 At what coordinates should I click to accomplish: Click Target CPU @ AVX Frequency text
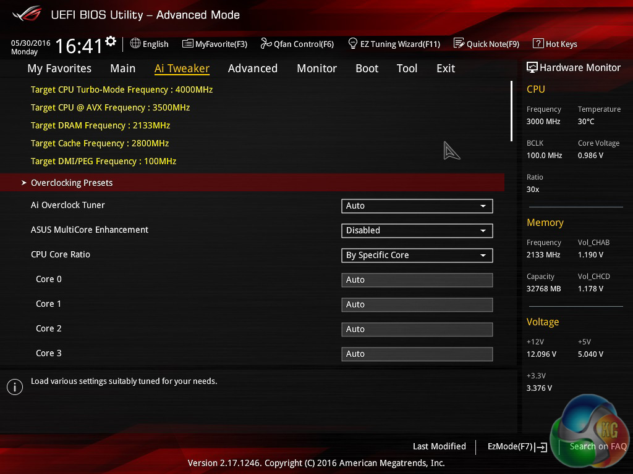click(x=110, y=107)
